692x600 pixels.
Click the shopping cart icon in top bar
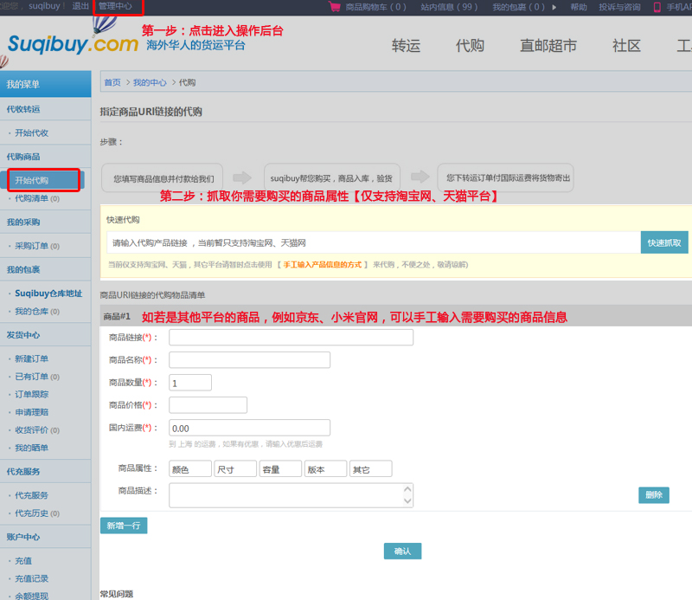(335, 7)
